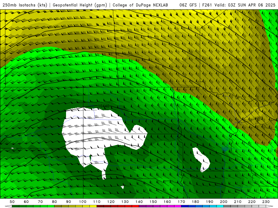Click the '210' value on the color scale
The width and height of the screenshot is (278, 208).
click(x=238, y=202)
